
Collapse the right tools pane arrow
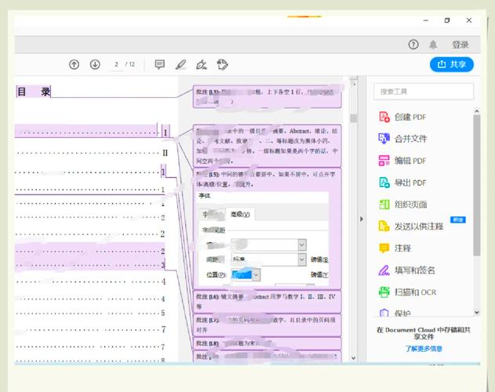point(362,219)
